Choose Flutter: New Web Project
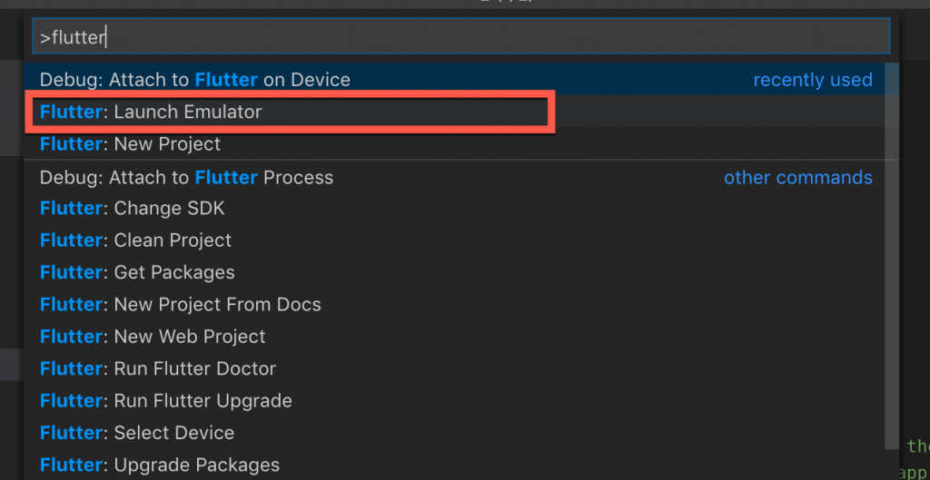The height and width of the screenshot is (480, 930). click(153, 337)
